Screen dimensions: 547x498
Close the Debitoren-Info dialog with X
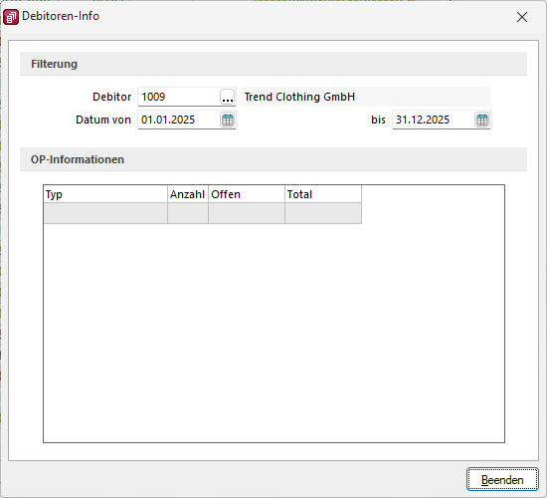tap(522, 17)
